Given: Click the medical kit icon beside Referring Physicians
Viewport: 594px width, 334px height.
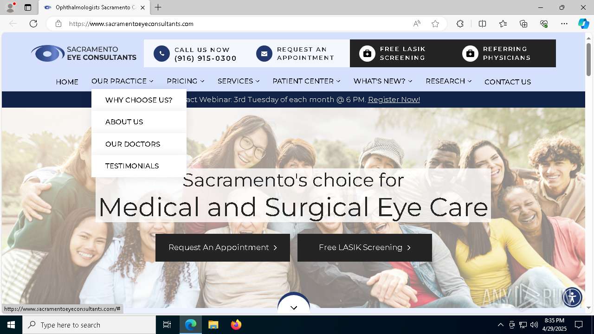Looking at the screenshot, I should click(470, 53).
